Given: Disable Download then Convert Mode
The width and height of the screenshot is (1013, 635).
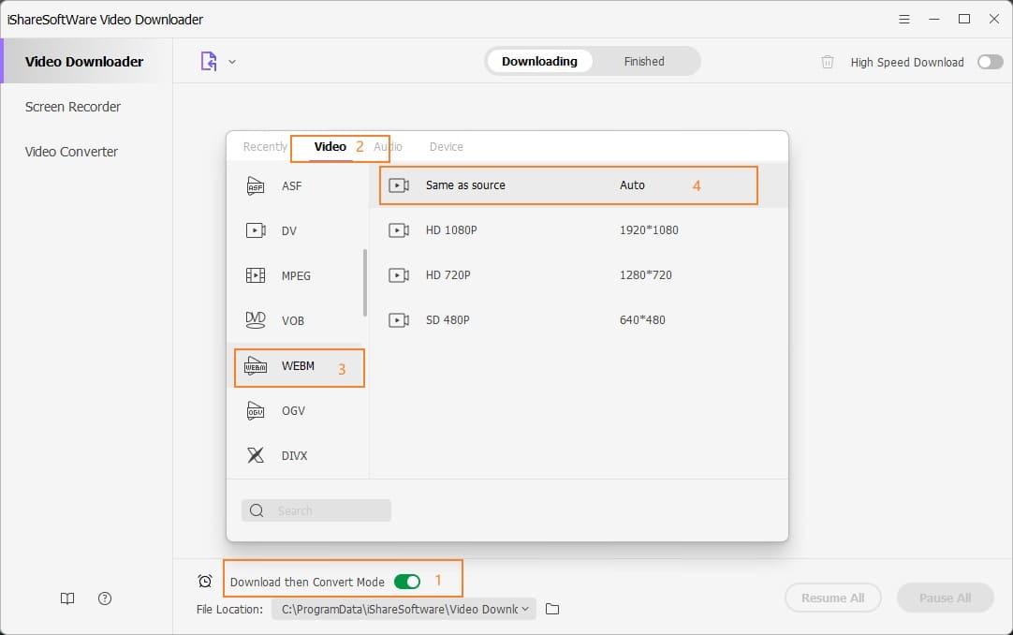Looking at the screenshot, I should click(x=407, y=581).
